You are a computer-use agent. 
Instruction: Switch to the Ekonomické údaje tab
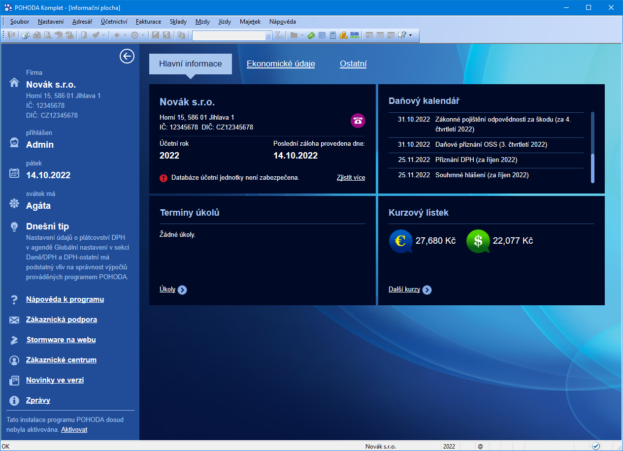[281, 64]
